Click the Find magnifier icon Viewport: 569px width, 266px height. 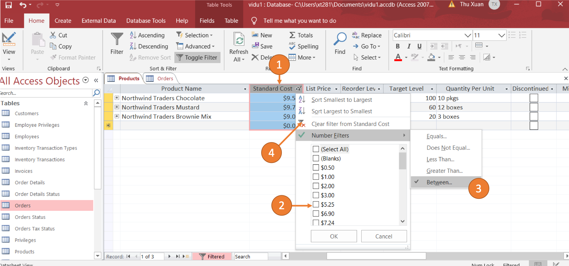tap(340, 39)
